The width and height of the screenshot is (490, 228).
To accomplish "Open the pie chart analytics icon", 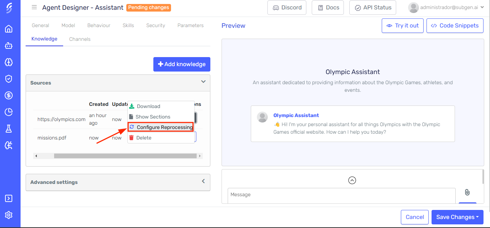I will [x=9, y=112].
